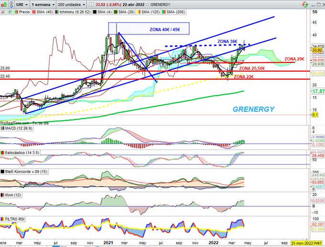Open the candlestick chart style icon
The height and width of the screenshot is (247, 325).
click(3, 4)
